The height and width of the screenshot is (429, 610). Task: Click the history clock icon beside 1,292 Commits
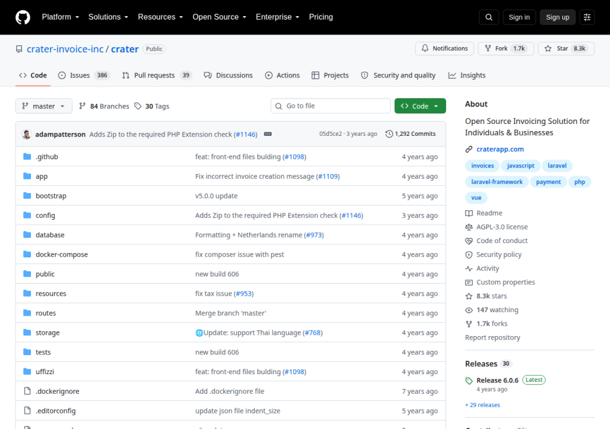389,134
